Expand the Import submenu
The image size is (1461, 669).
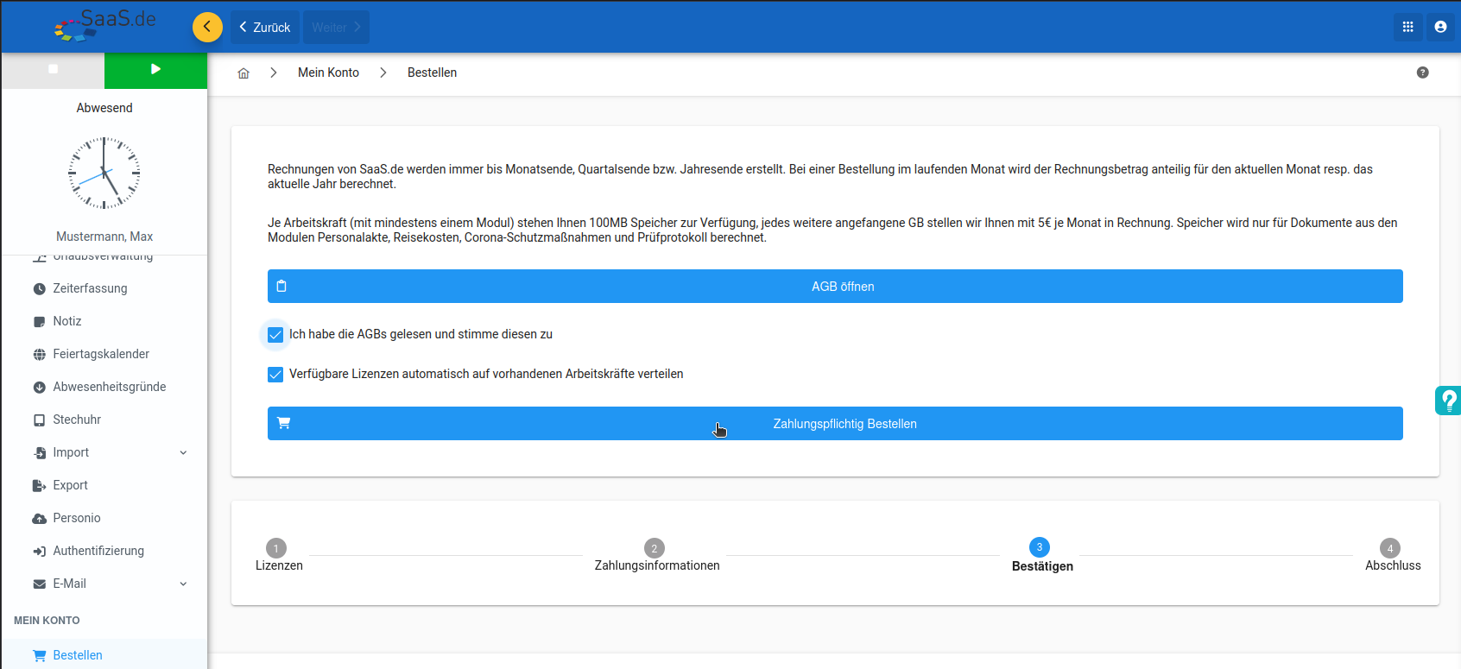point(183,452)
